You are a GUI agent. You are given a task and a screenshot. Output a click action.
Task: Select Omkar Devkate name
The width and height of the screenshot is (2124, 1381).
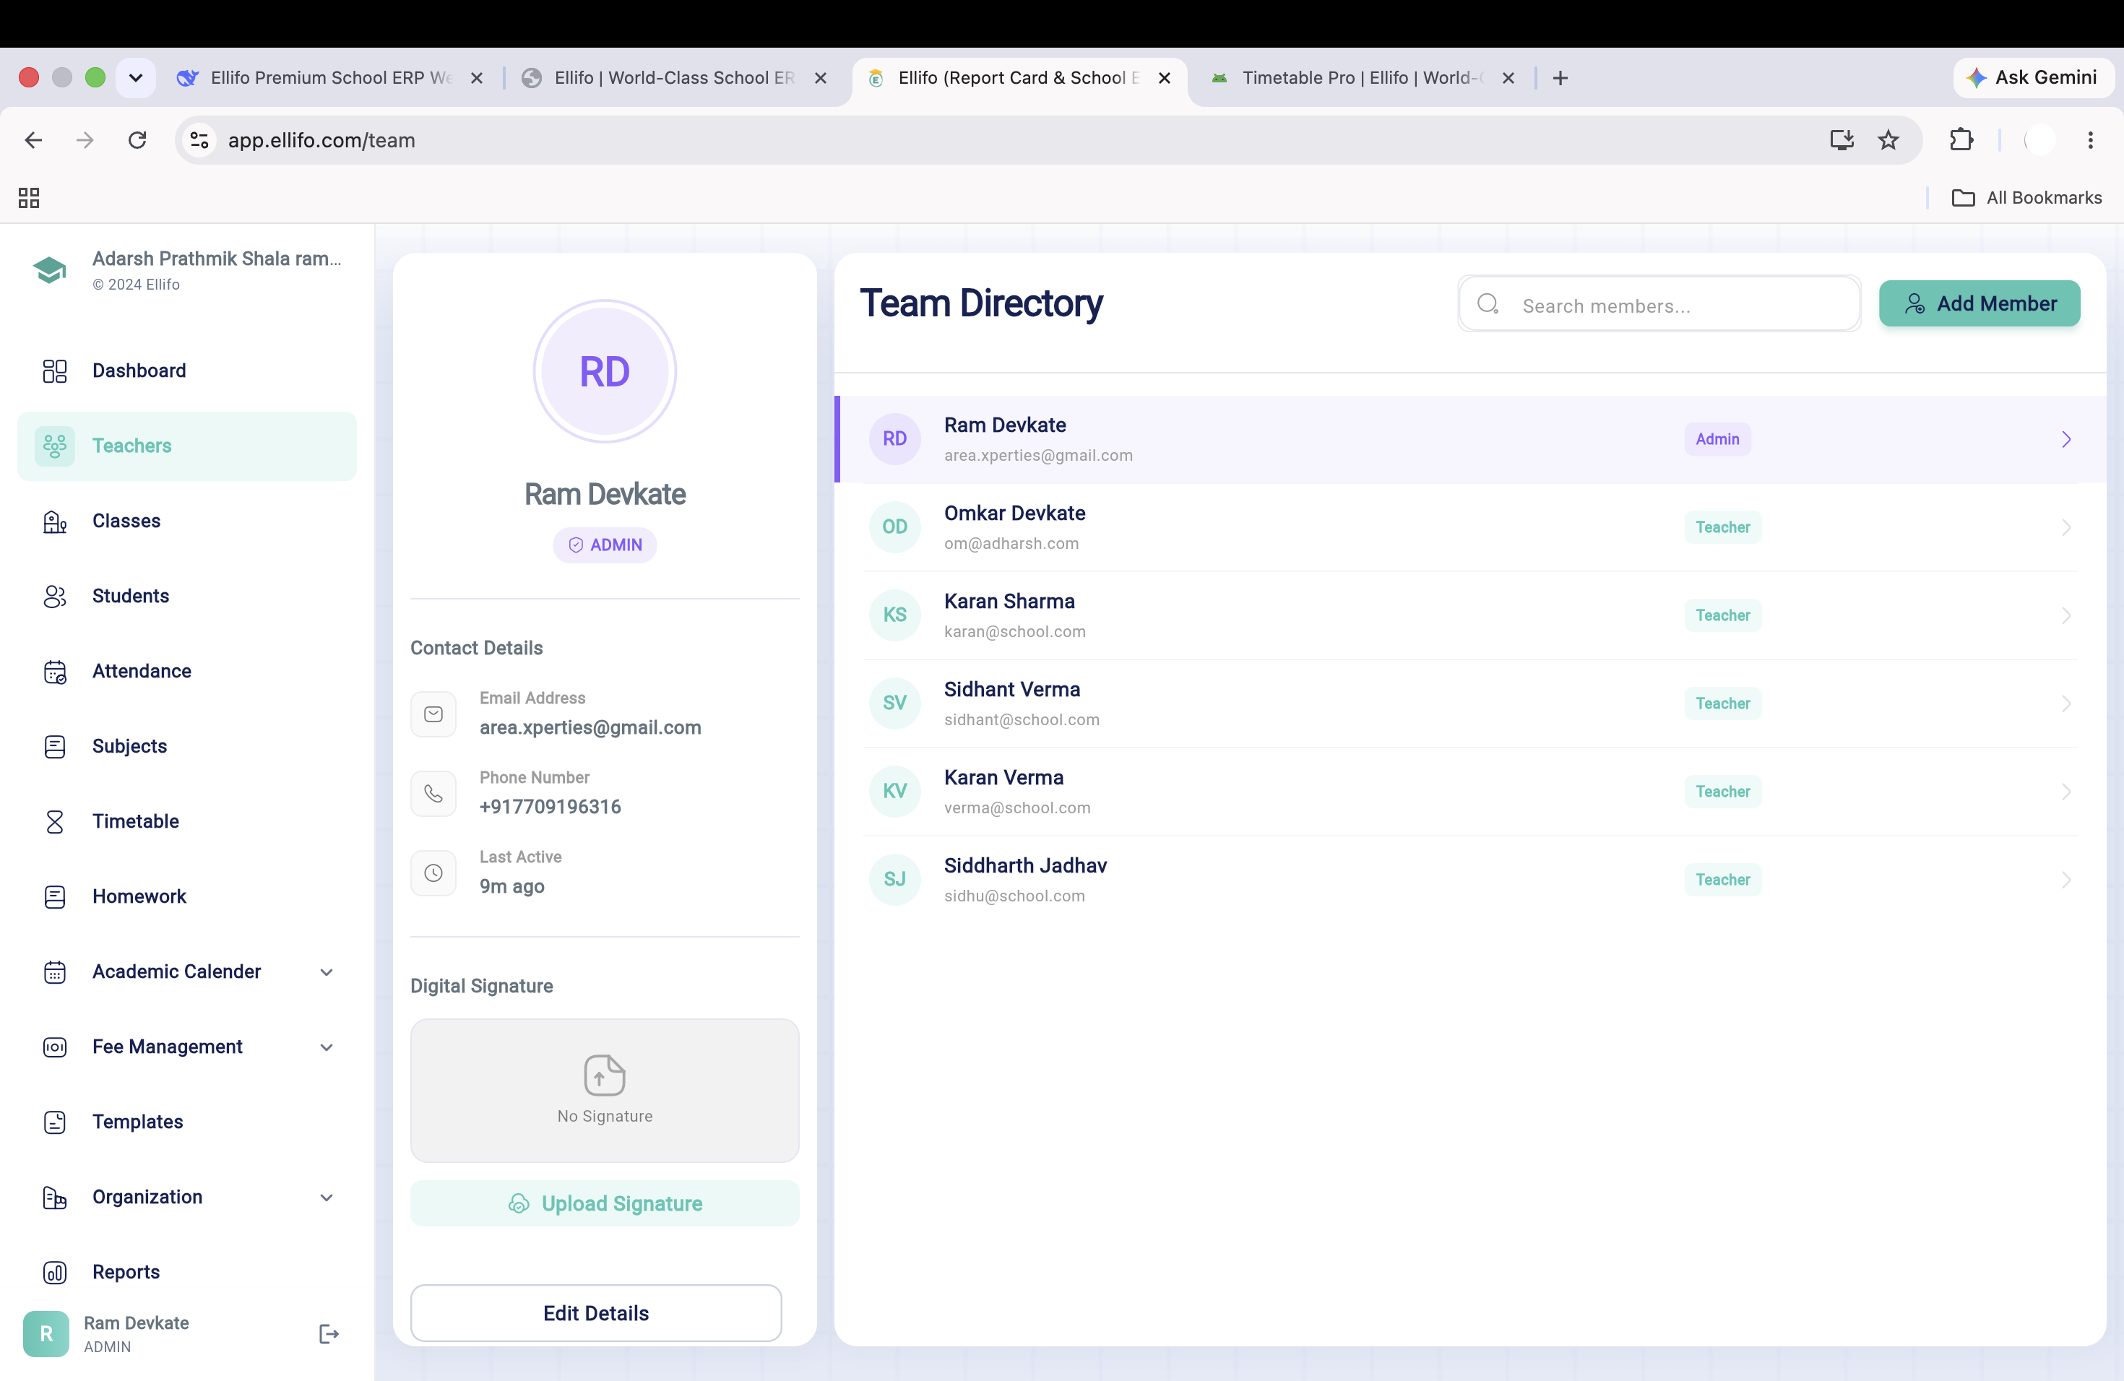pos(1015,513)
